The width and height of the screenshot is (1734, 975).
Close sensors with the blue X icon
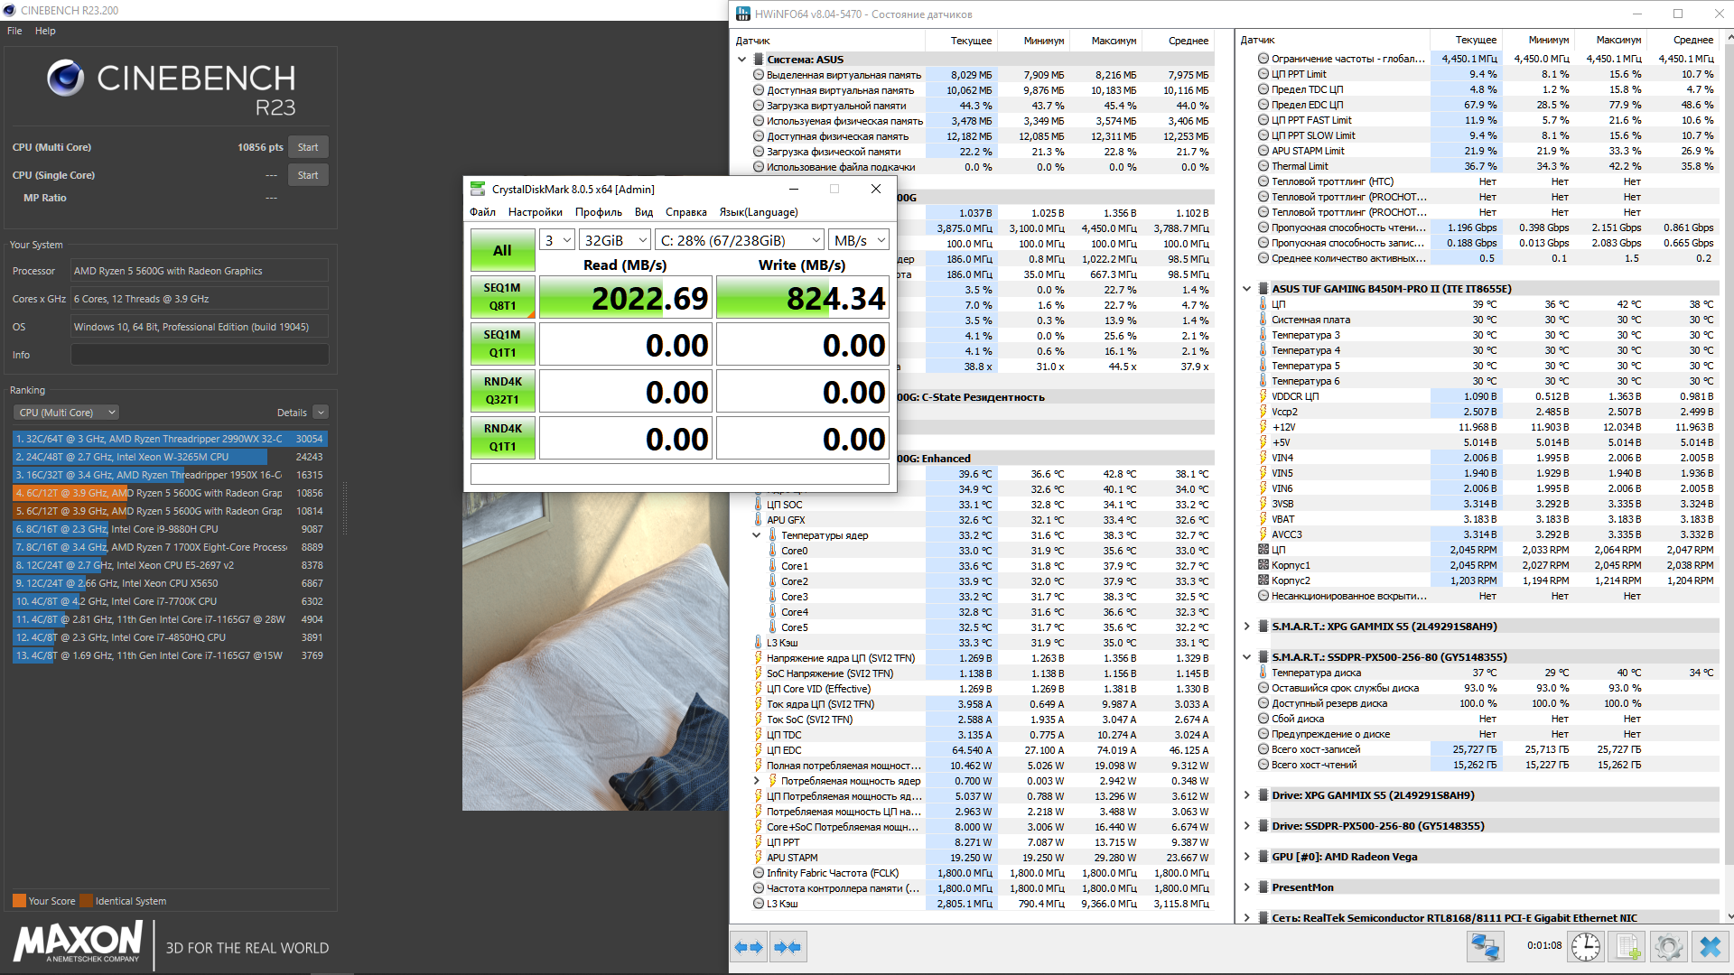(x=1710, y=947)
